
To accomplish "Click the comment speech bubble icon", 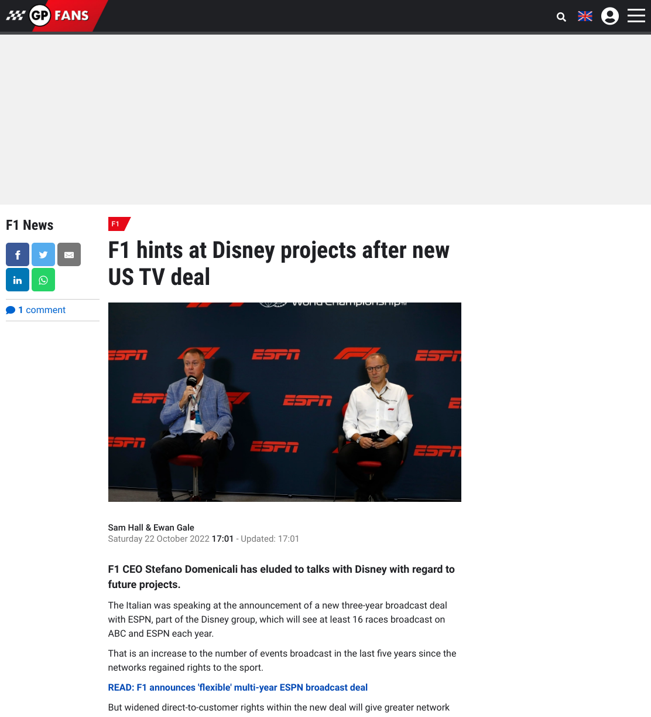I will (11, 310).
